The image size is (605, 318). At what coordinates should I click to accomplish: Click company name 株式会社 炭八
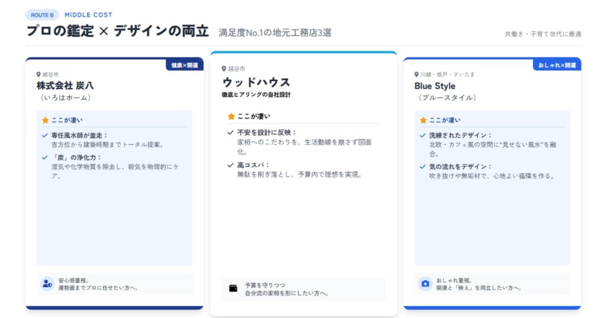(x=65, y=85)
